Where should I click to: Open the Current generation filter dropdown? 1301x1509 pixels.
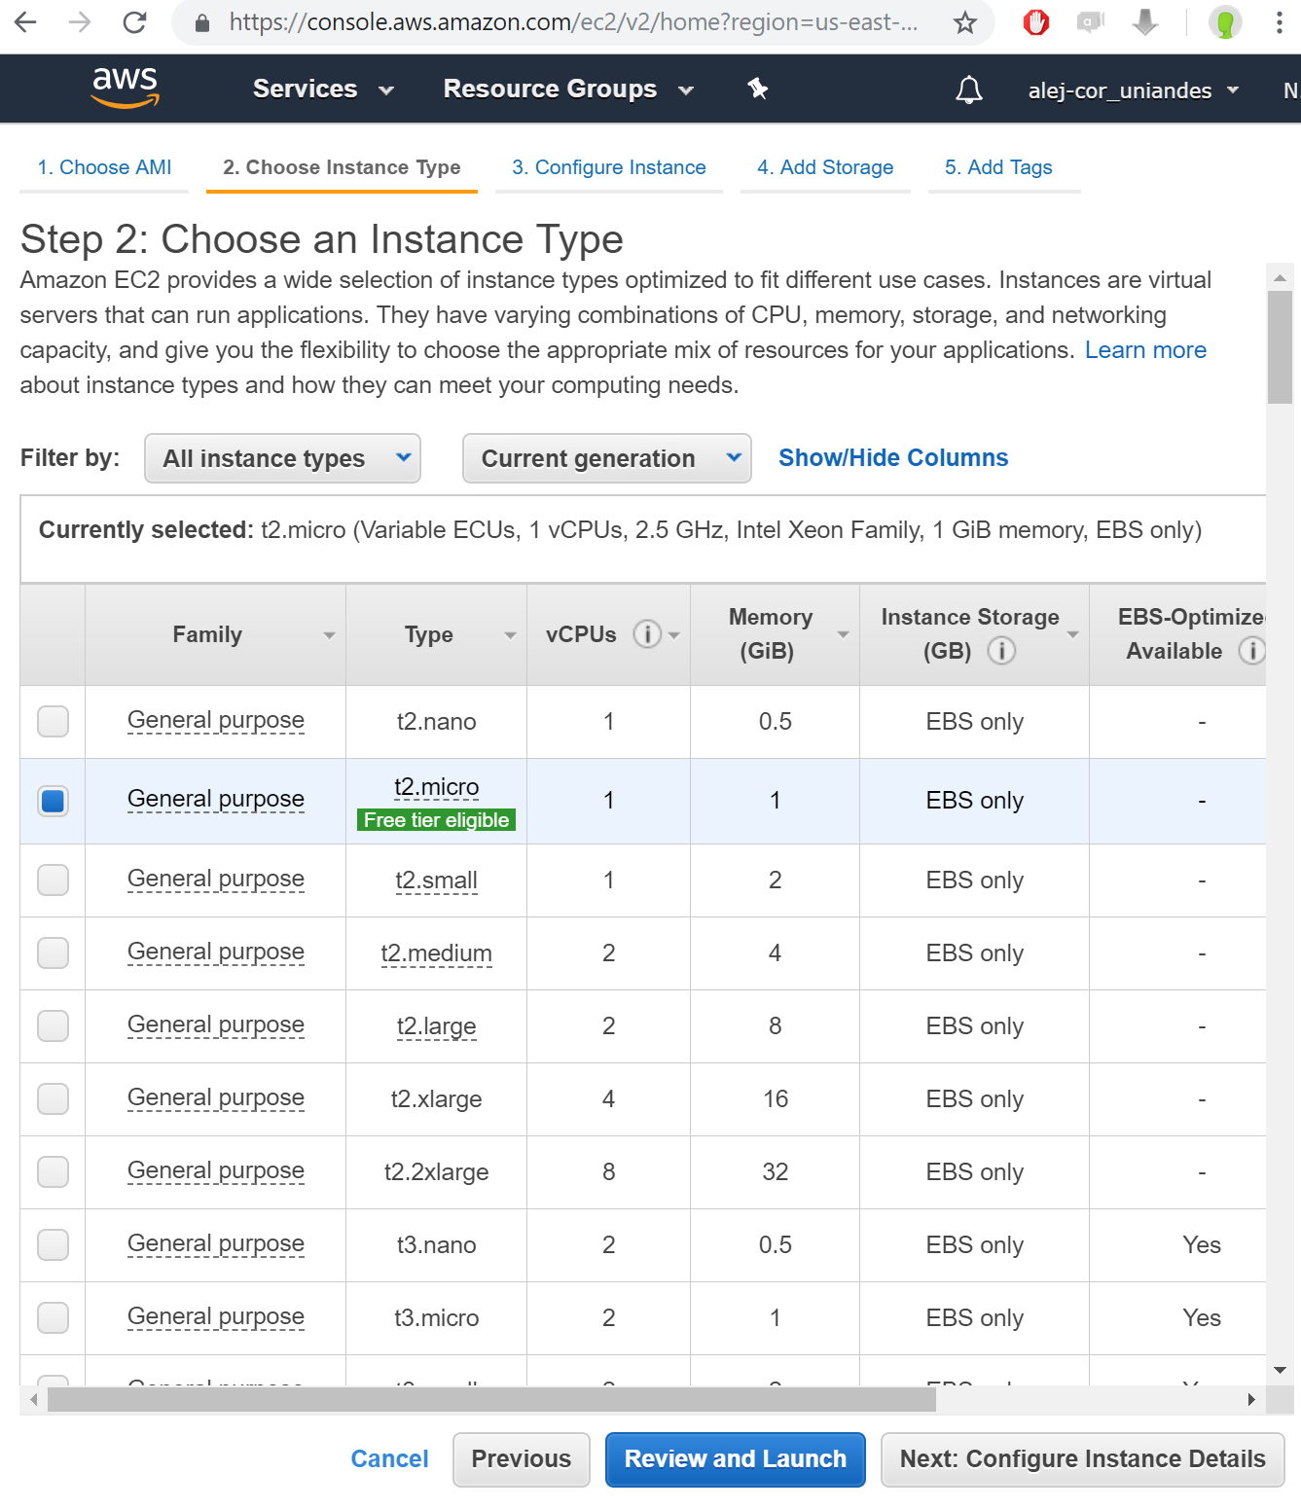click(x=606, y=458)
